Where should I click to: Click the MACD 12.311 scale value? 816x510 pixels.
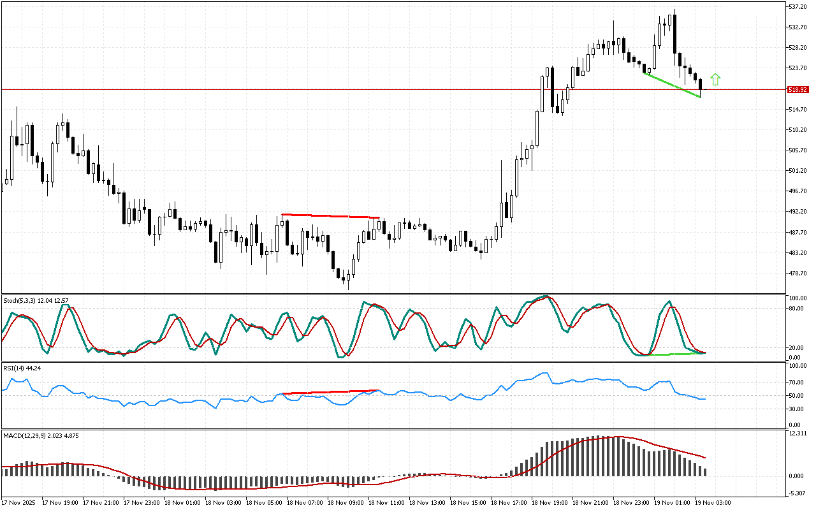[x=798, y=433]
